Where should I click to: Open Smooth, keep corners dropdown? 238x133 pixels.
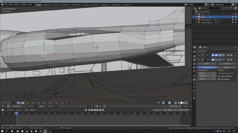tap(227, 73)
